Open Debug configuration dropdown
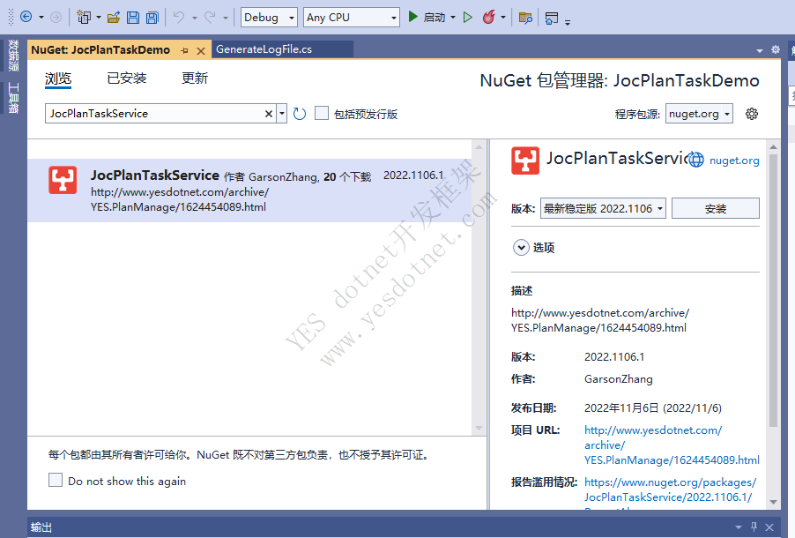 click(269, 18)
